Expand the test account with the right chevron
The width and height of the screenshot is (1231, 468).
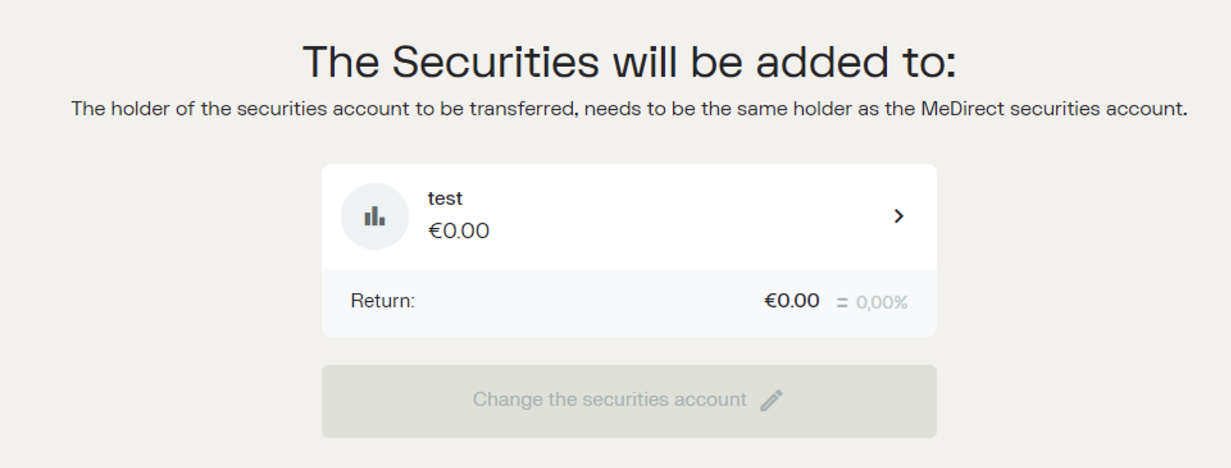(899, 216)
